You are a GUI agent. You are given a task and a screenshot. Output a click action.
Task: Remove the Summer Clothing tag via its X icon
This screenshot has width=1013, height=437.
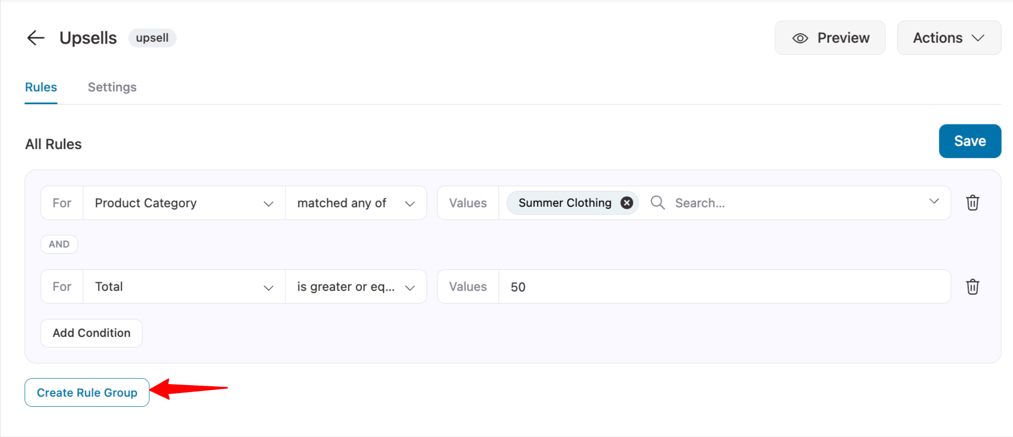click(626, 202)
